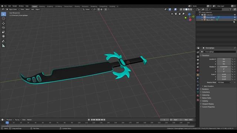Image resolution: width=237 pixels, height=133 pixels.
Task: Open the Render menu
Action: pos(15,6)
